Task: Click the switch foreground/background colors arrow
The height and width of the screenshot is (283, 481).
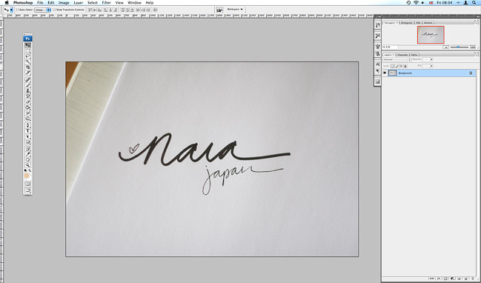Action: (30, 170)
